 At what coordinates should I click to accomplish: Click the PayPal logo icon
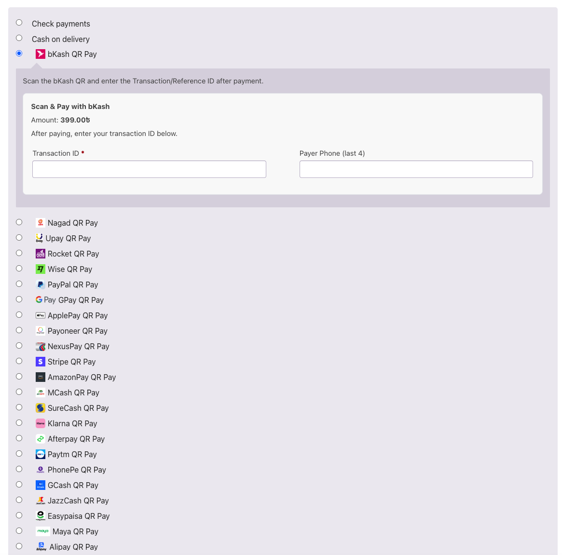pyautogui.click(x=40, y=284)
